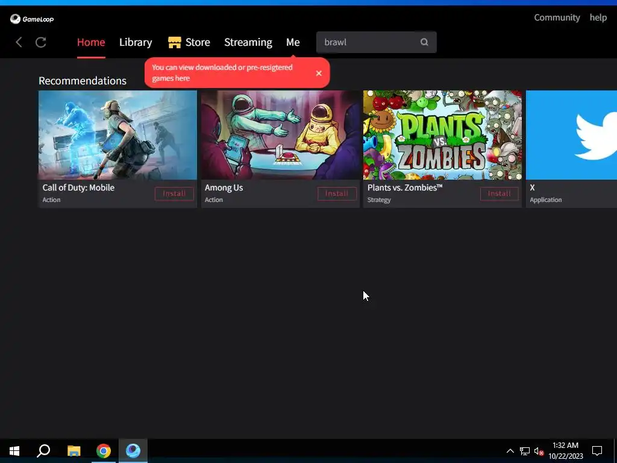This screenshot has width=617, height=463.
Task: Open File Explorer from the taskbar
Action: [x=74, y=451]
